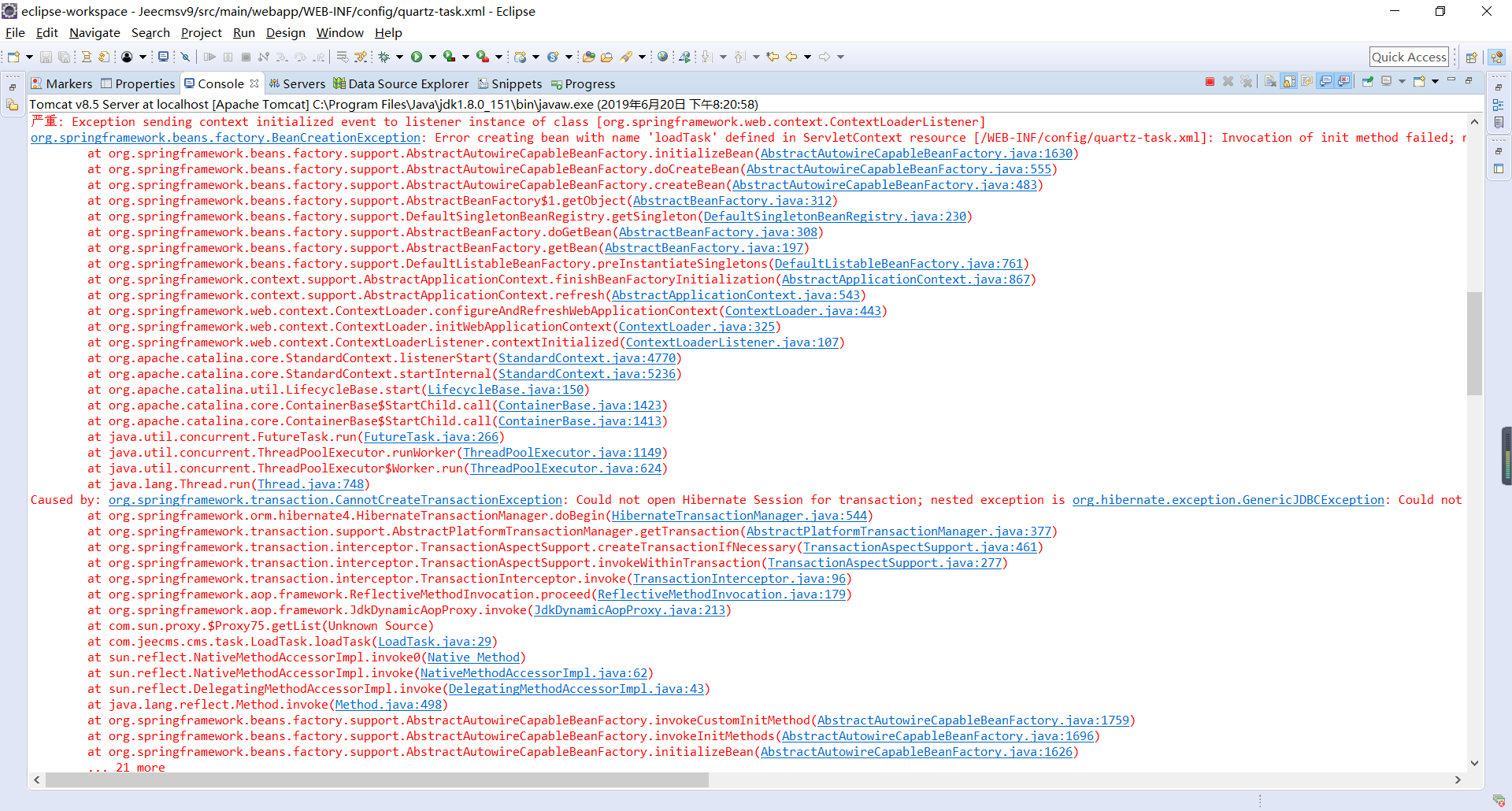The image size is (1512, 811).
Task: Expand the Run button dropdown arrow
Action: pos(432,57)
